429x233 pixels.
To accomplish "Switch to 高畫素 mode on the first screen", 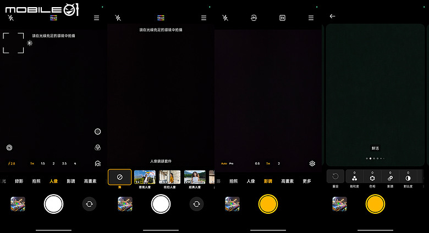I will 90,181.
